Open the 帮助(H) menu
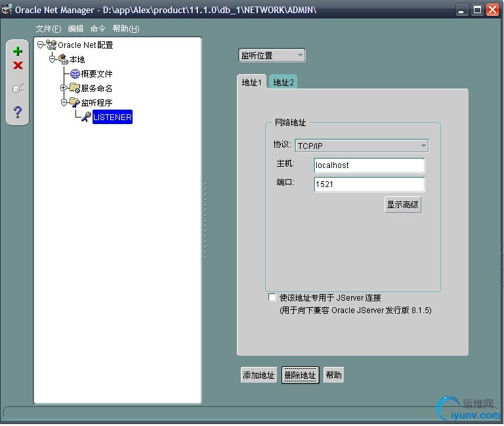 (x=126, y=29)
